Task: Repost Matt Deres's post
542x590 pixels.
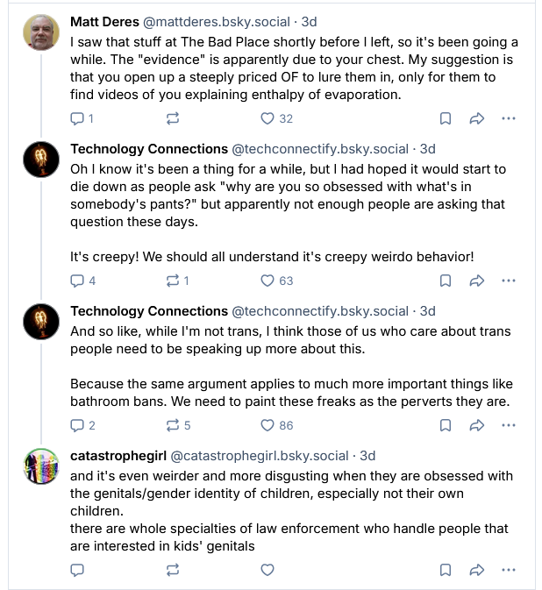Action: point(172,118)
